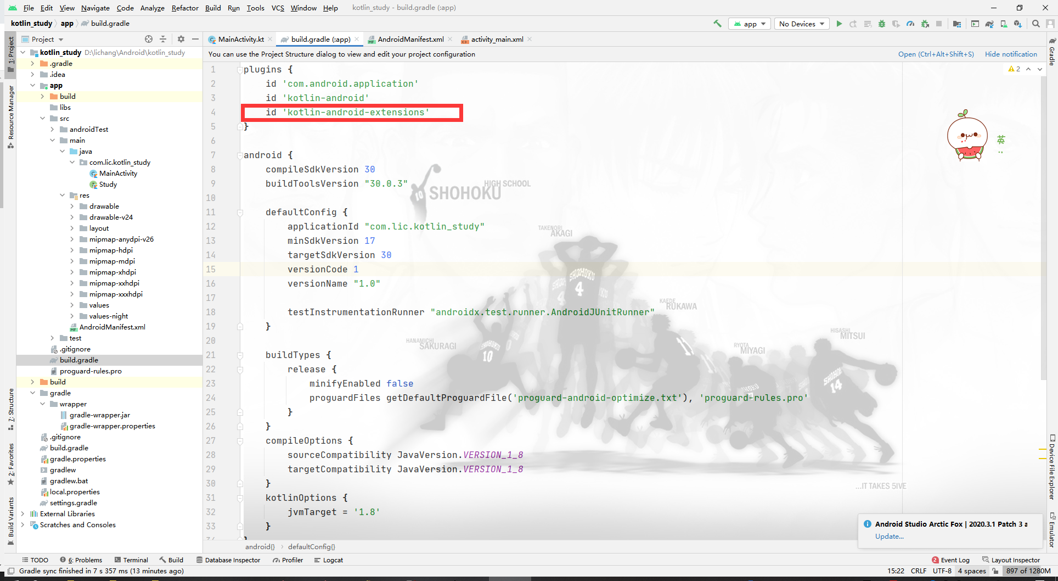Image resolution: width=1058 pixels, height=581 pixels.
Task: Click the Apply Code Changes icon
Action: [x=868, y=24]
